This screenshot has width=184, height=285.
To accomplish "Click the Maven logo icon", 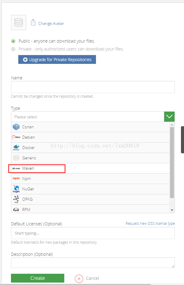I will click(16, 169).
